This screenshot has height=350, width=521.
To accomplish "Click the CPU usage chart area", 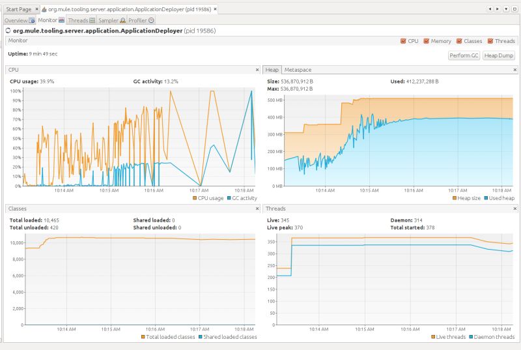I will click(x=139, y=137).
